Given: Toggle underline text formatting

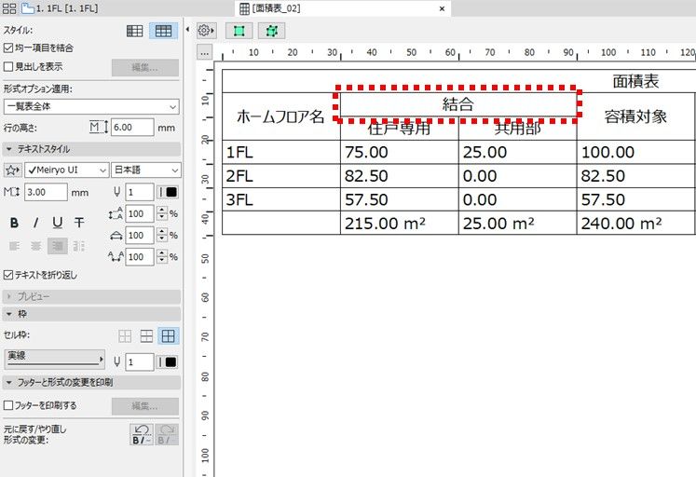Looking at the screenshot, I should [57, 223].
